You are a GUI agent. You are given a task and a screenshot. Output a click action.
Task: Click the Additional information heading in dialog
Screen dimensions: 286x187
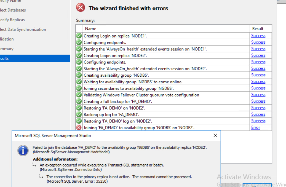click(55, 159)
